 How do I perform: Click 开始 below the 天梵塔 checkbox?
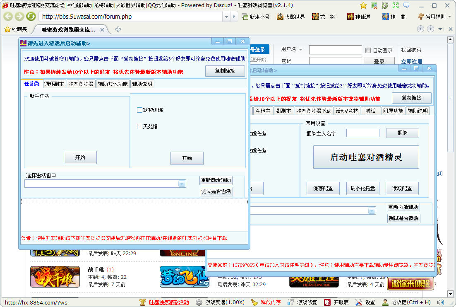[187, 158]
